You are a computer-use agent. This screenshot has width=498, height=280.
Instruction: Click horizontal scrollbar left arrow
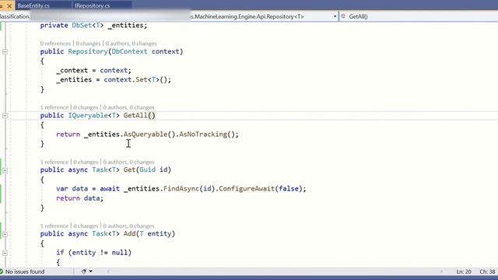point(108,271)
